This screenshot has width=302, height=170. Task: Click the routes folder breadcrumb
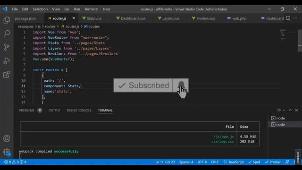[50, 26]
